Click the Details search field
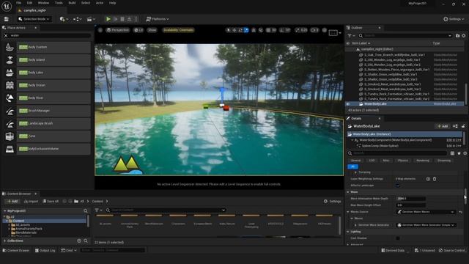Image resolution: width=469 pixels, height=264 pixels. point(397,153)
